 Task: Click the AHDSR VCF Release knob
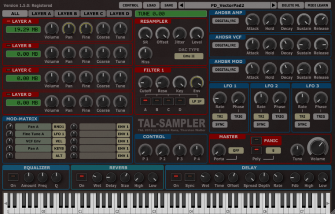click(x=321, y=44)
